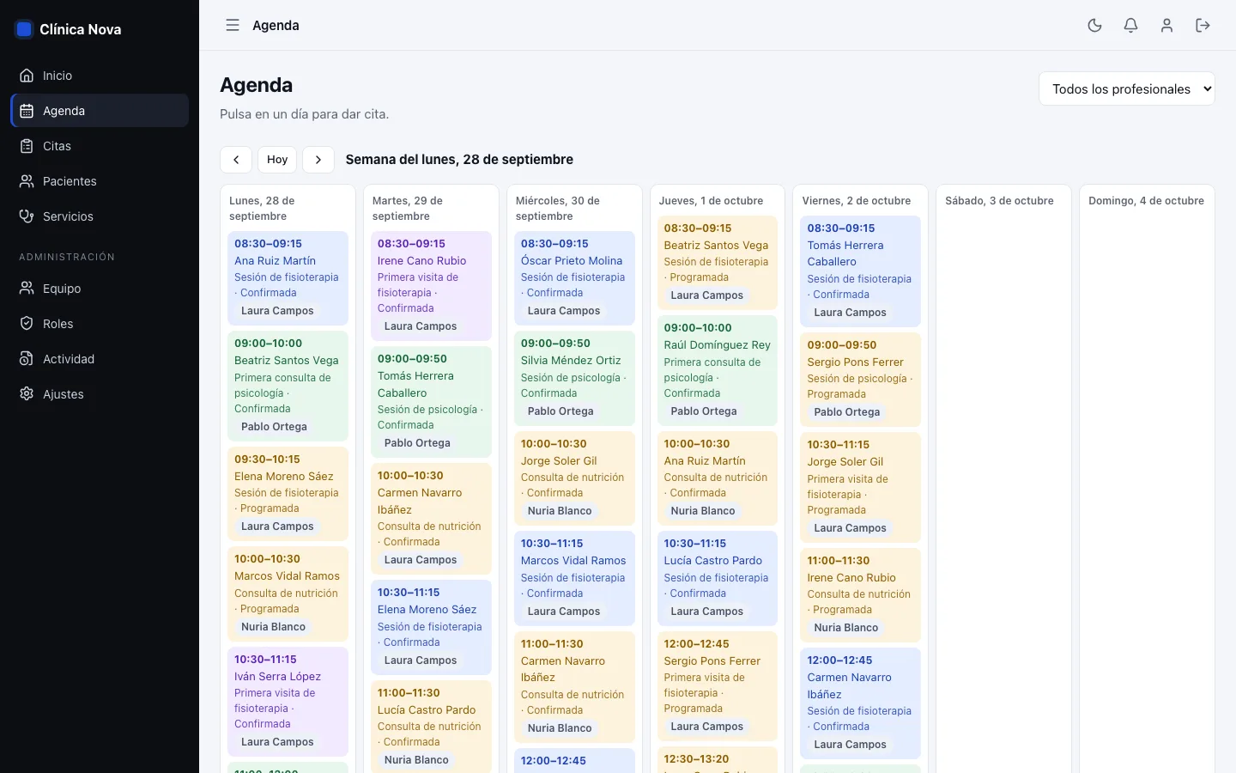Open Silvia Méndez Ortiz 09:00 appointment
Viewport: 1236px width, 773px height.
[574, 378]
